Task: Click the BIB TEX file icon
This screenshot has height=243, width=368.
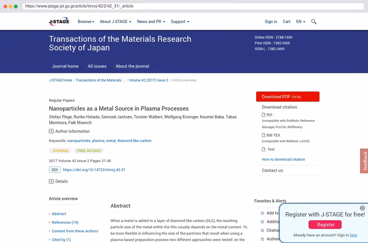Action: pos(263,135)
